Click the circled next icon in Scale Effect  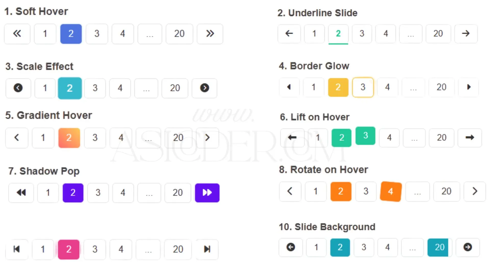click(204, 88)
